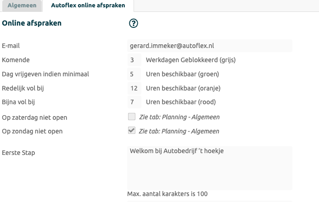Click the Uren beschikbaar (oranje) label
Screen dimensions: 319x202
pos(184,88)
